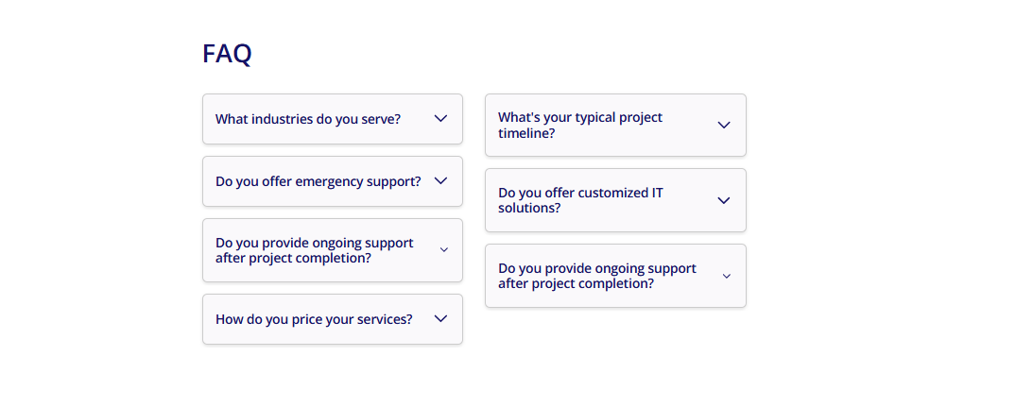Click chevron beside 'What industries do you serve?'

[x=440, y=119]
